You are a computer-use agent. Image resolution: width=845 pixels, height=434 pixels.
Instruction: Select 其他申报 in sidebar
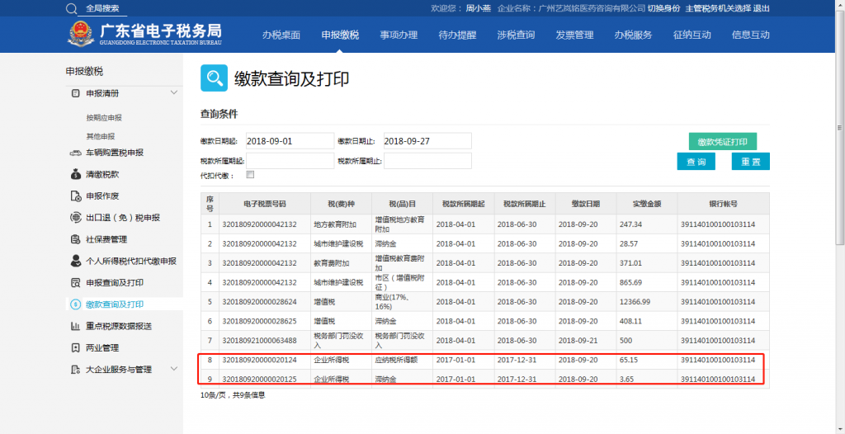tap(100, 136)
